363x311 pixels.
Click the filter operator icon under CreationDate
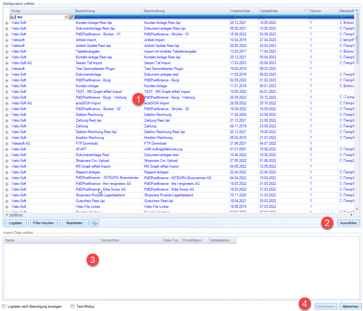tap(232, 17)
